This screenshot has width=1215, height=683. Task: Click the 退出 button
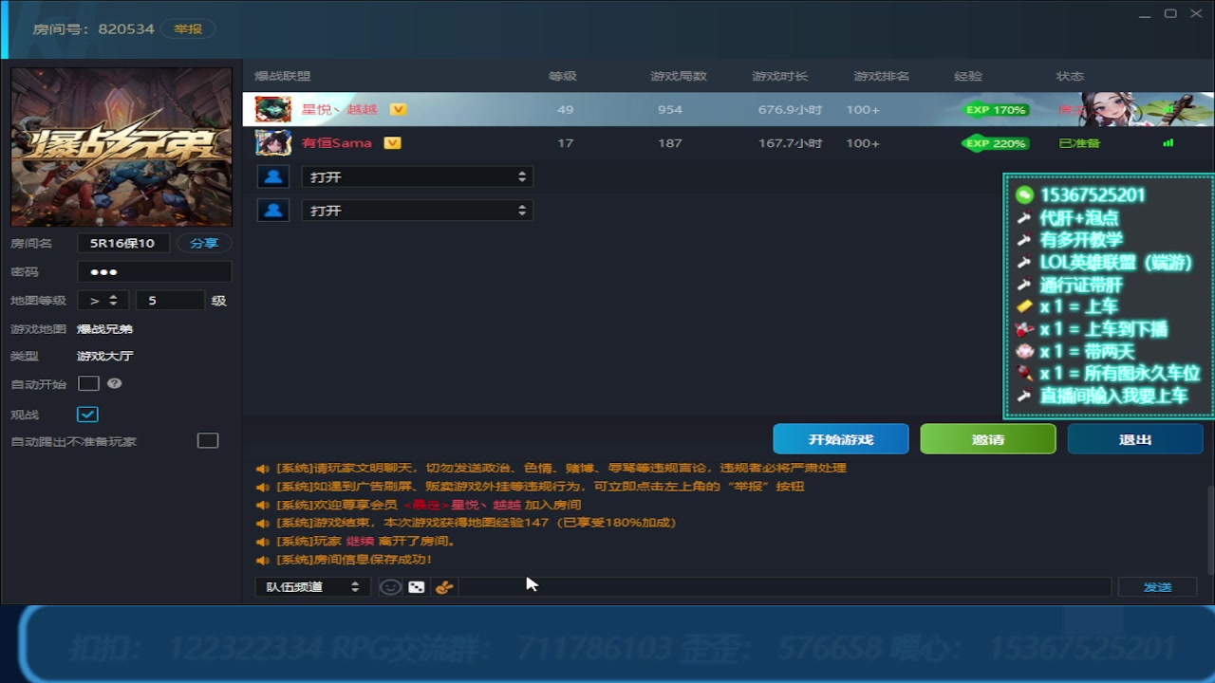pyautogui.click(x=1135, y=439)
